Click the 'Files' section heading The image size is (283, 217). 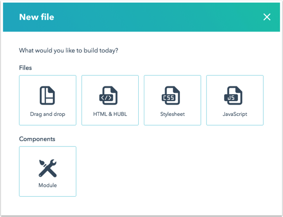pyautogui.click(x=25, y=68)
